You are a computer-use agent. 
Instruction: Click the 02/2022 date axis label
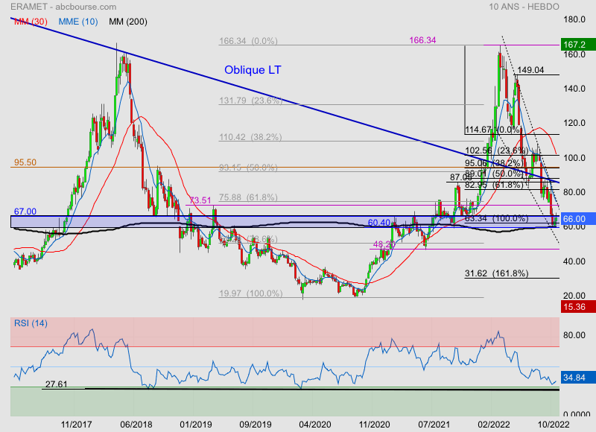[x=494, y=425]
